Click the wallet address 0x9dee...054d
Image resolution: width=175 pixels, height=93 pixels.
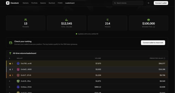pos(26,87)
